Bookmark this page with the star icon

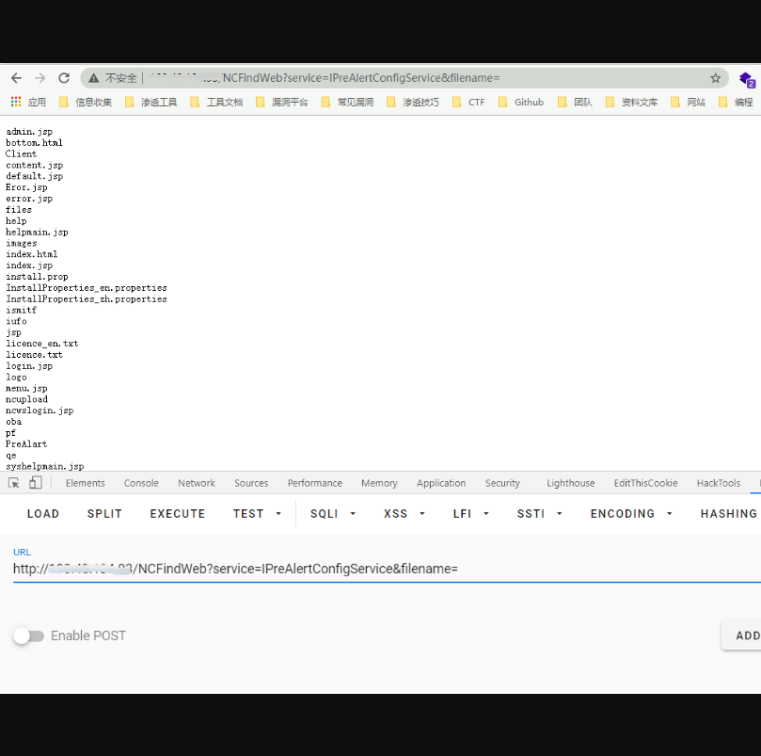715,78
